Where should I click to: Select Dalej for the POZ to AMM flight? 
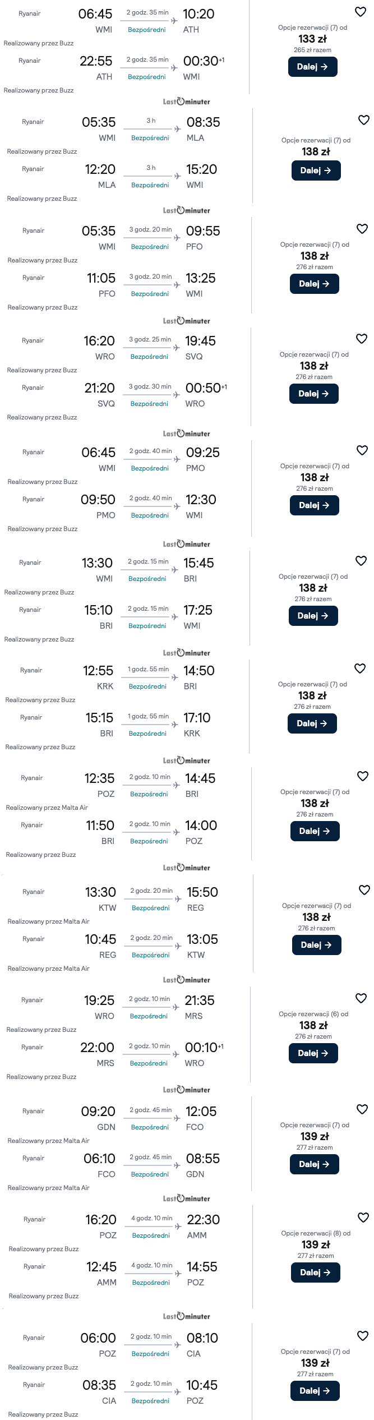tap(315, 1273)
